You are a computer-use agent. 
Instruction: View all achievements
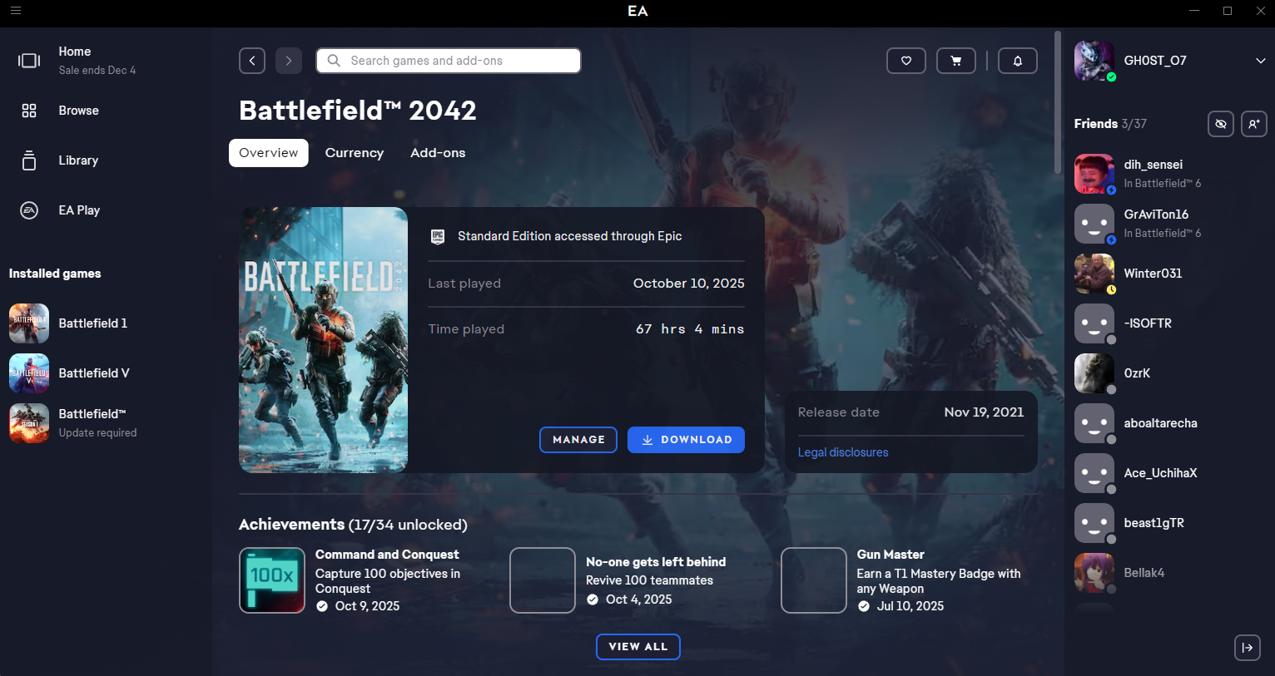(x=638, y=647)
